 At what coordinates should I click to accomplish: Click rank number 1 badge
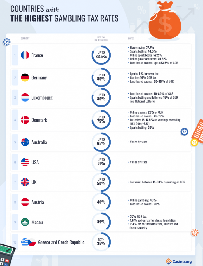(15, 55)
